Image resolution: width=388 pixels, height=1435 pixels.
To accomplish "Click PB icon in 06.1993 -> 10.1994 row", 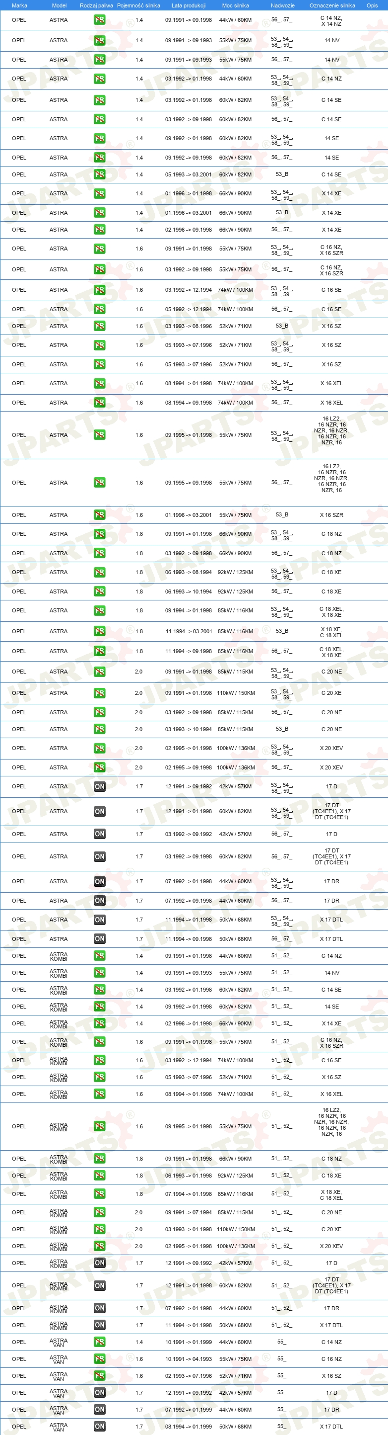I will coord(100,591).
